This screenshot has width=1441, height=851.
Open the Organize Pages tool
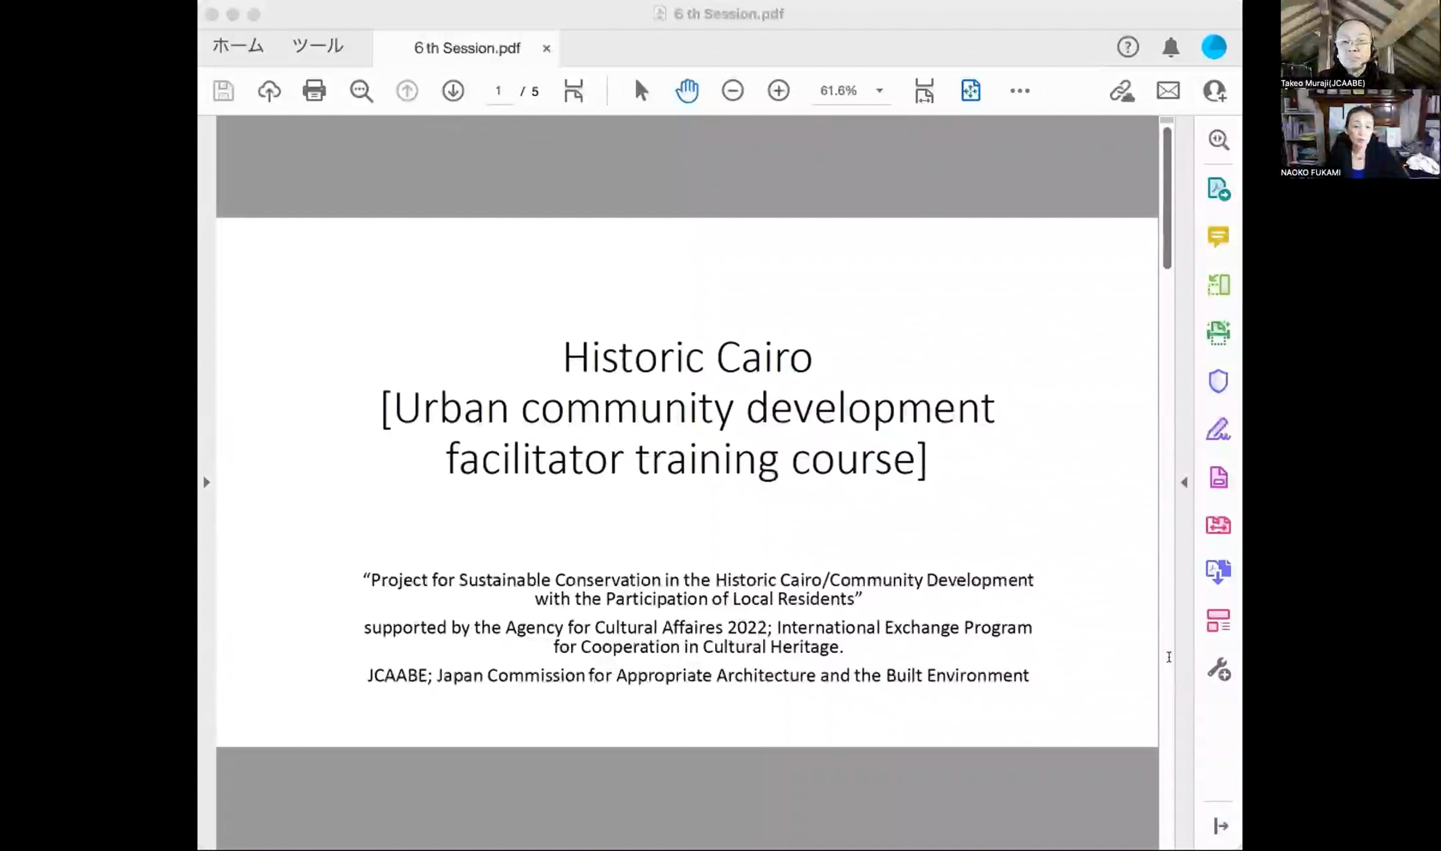click(1219, 284)
